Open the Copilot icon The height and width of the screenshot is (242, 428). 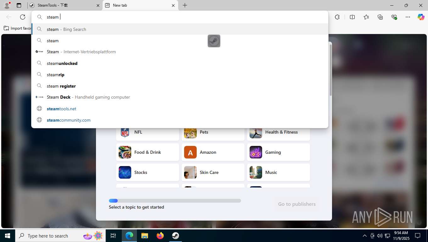tap(421, 17)
